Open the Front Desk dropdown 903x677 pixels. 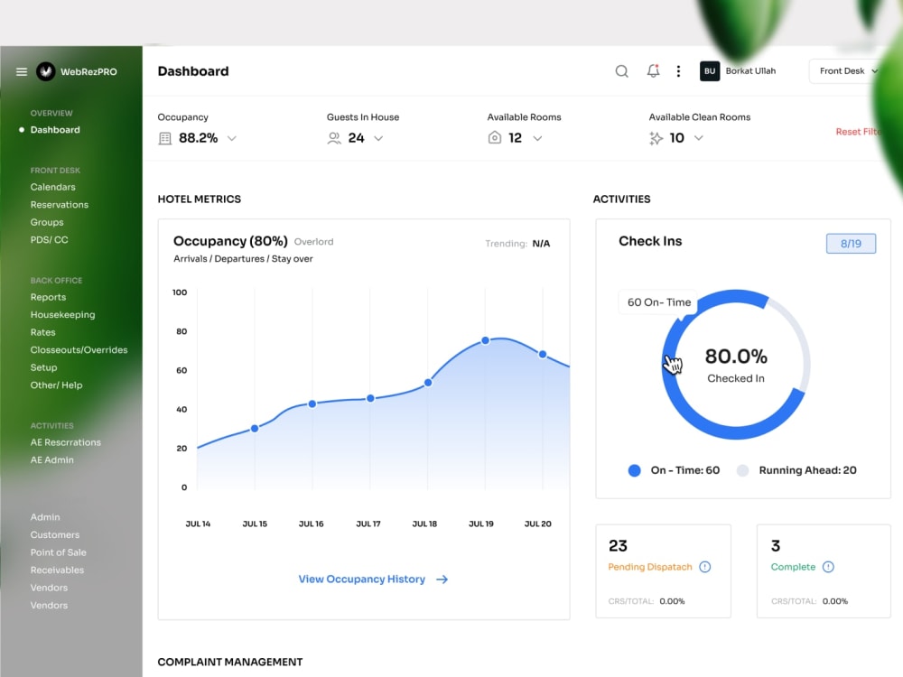(x=849, y=70)
